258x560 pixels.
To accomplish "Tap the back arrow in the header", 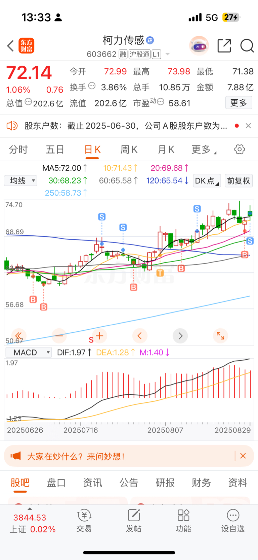I will pos(10,46).
